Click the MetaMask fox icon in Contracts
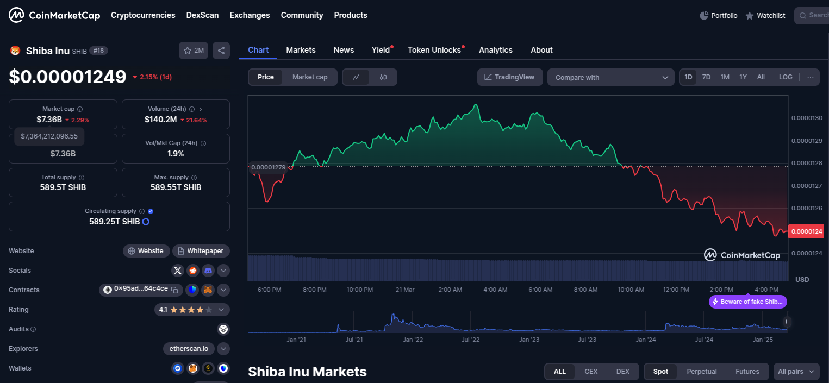 tap(208, 290)
